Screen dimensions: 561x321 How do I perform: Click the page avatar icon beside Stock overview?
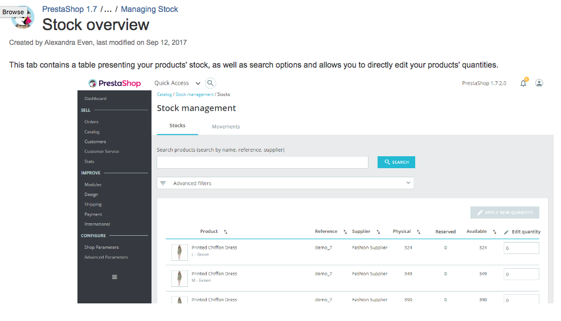23,18
